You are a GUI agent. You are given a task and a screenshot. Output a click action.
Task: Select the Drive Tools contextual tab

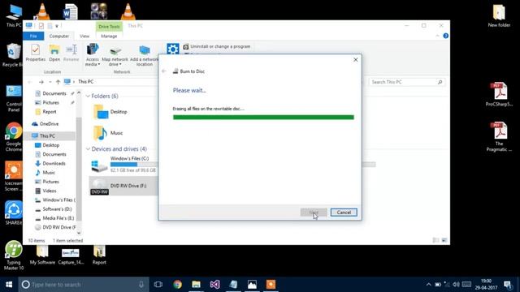109,27
